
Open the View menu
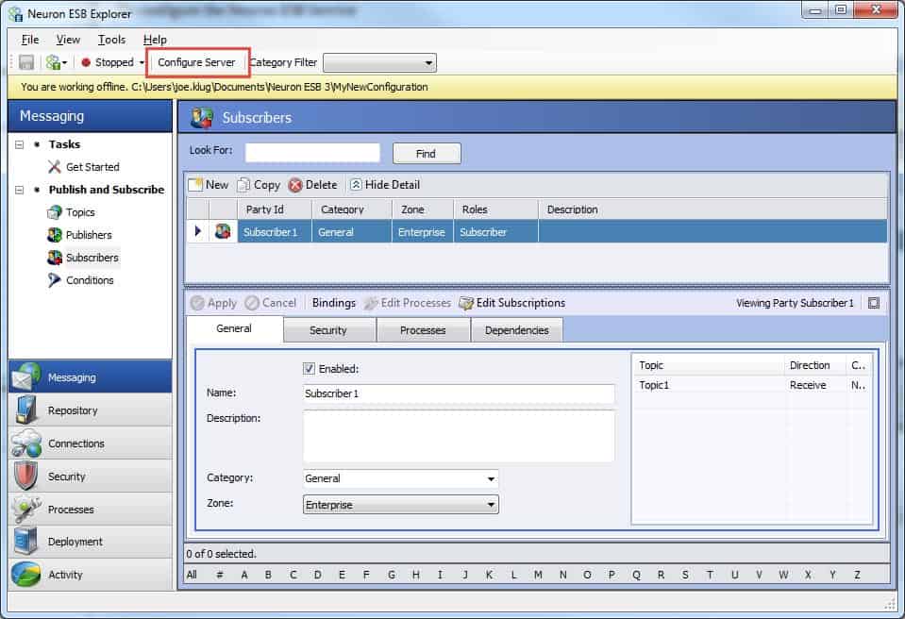pos(68,40)
